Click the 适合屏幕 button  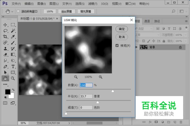(x=66, y=11)
